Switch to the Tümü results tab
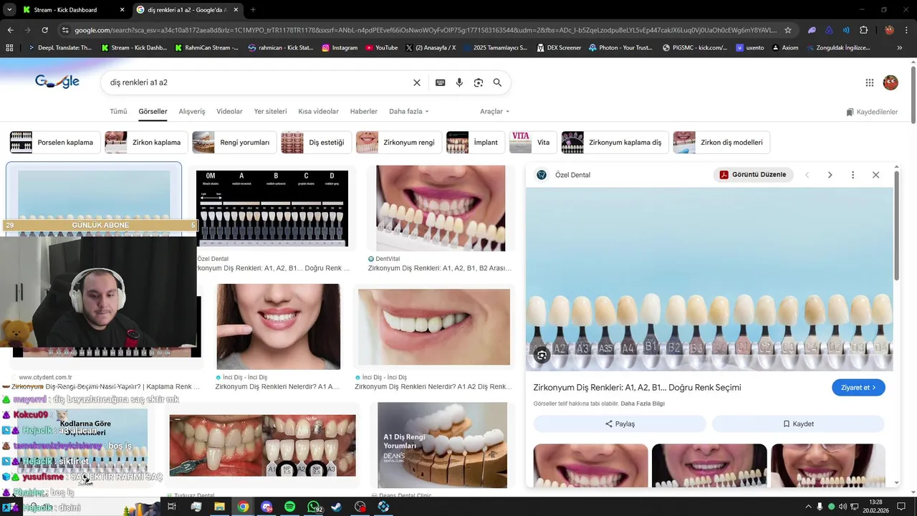Image resolution: width=917 pixels, height=516 pixels. (118, 112)
